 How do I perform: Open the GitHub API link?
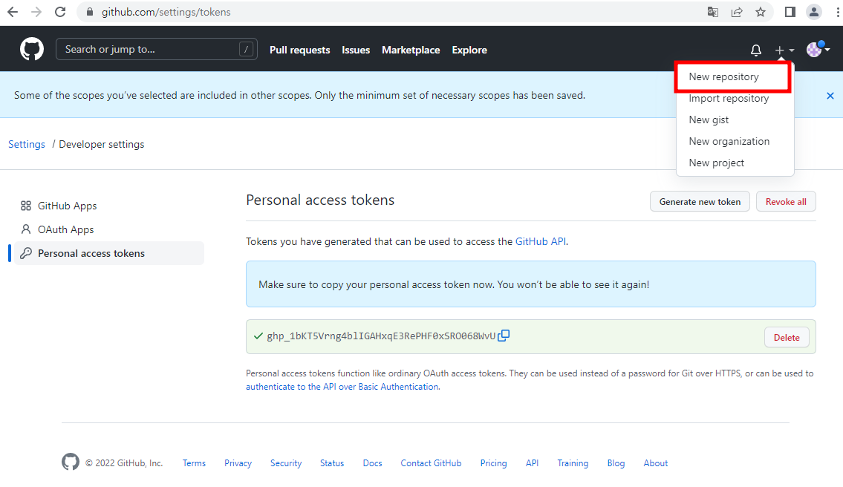pos(540,241)
